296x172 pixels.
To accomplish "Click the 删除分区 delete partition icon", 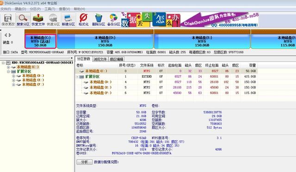I will (x=99, y=20).
